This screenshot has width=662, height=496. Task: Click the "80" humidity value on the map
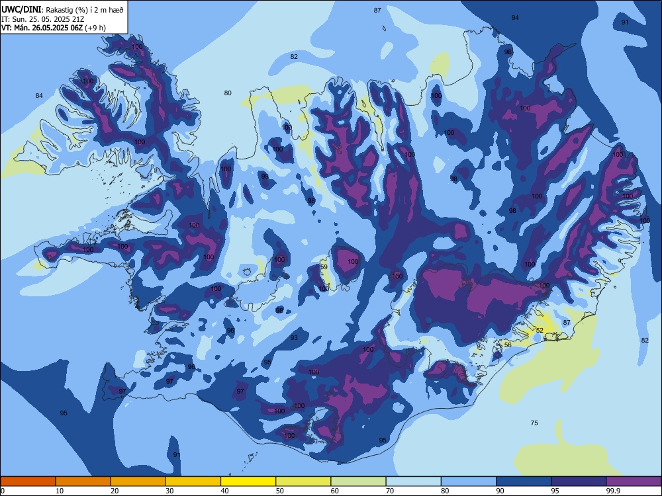pyautogui.click(x=228, y=93)
